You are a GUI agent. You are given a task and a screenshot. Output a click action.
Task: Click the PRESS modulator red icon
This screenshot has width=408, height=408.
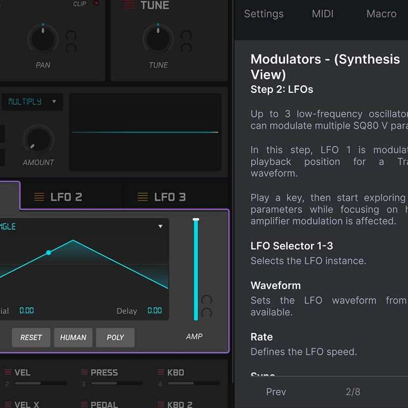pyautogui.click(x=84, y=372)
